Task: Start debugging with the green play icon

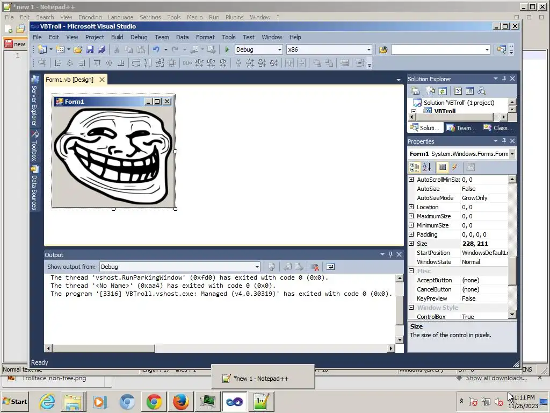Action: click(x=227, y=49)
